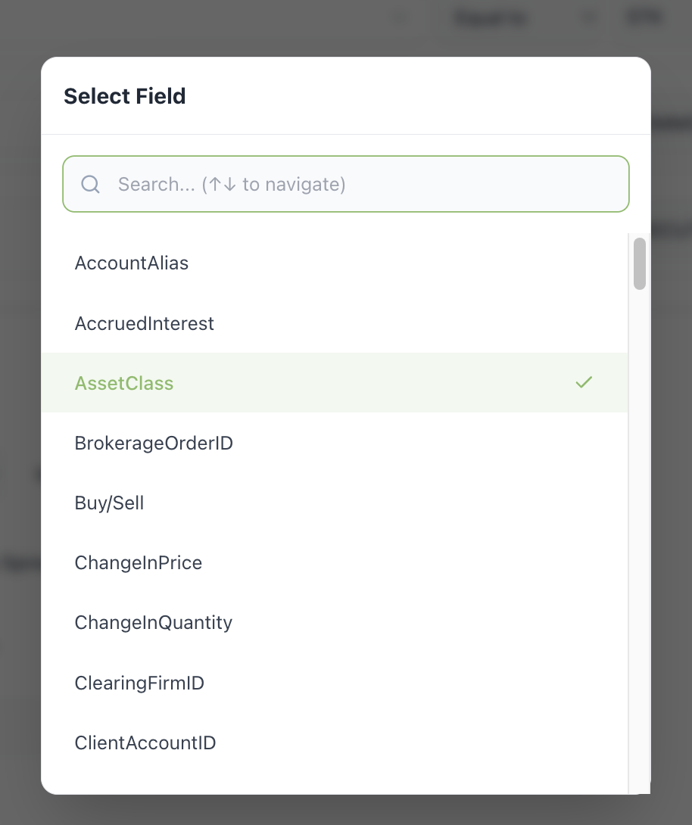Click the Select Field dialog title
Viewport: 692px width, 825px height.
[124, 96]
